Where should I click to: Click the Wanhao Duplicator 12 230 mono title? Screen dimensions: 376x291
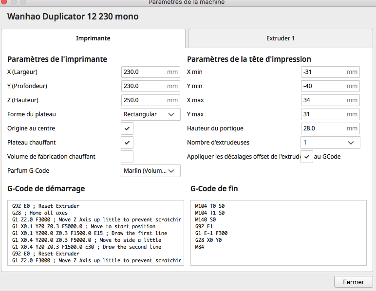pyautogui.click(x=73, y=17)
